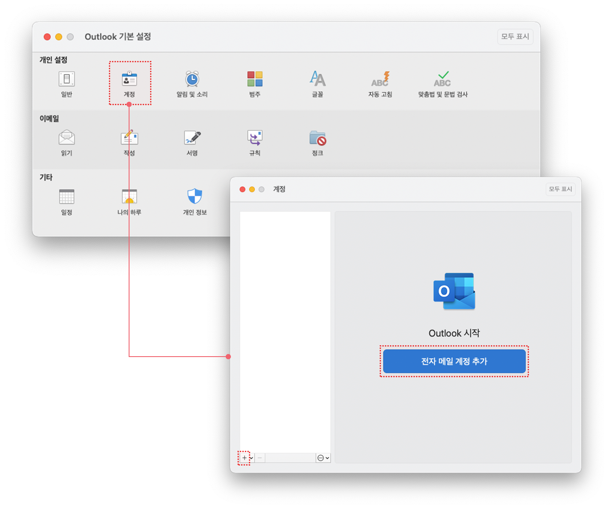Image resolution: width=608 pixels, height=508 pixels.
Task: Open 알림 및 소리 alarm clock icon
Action: (192, 79)
